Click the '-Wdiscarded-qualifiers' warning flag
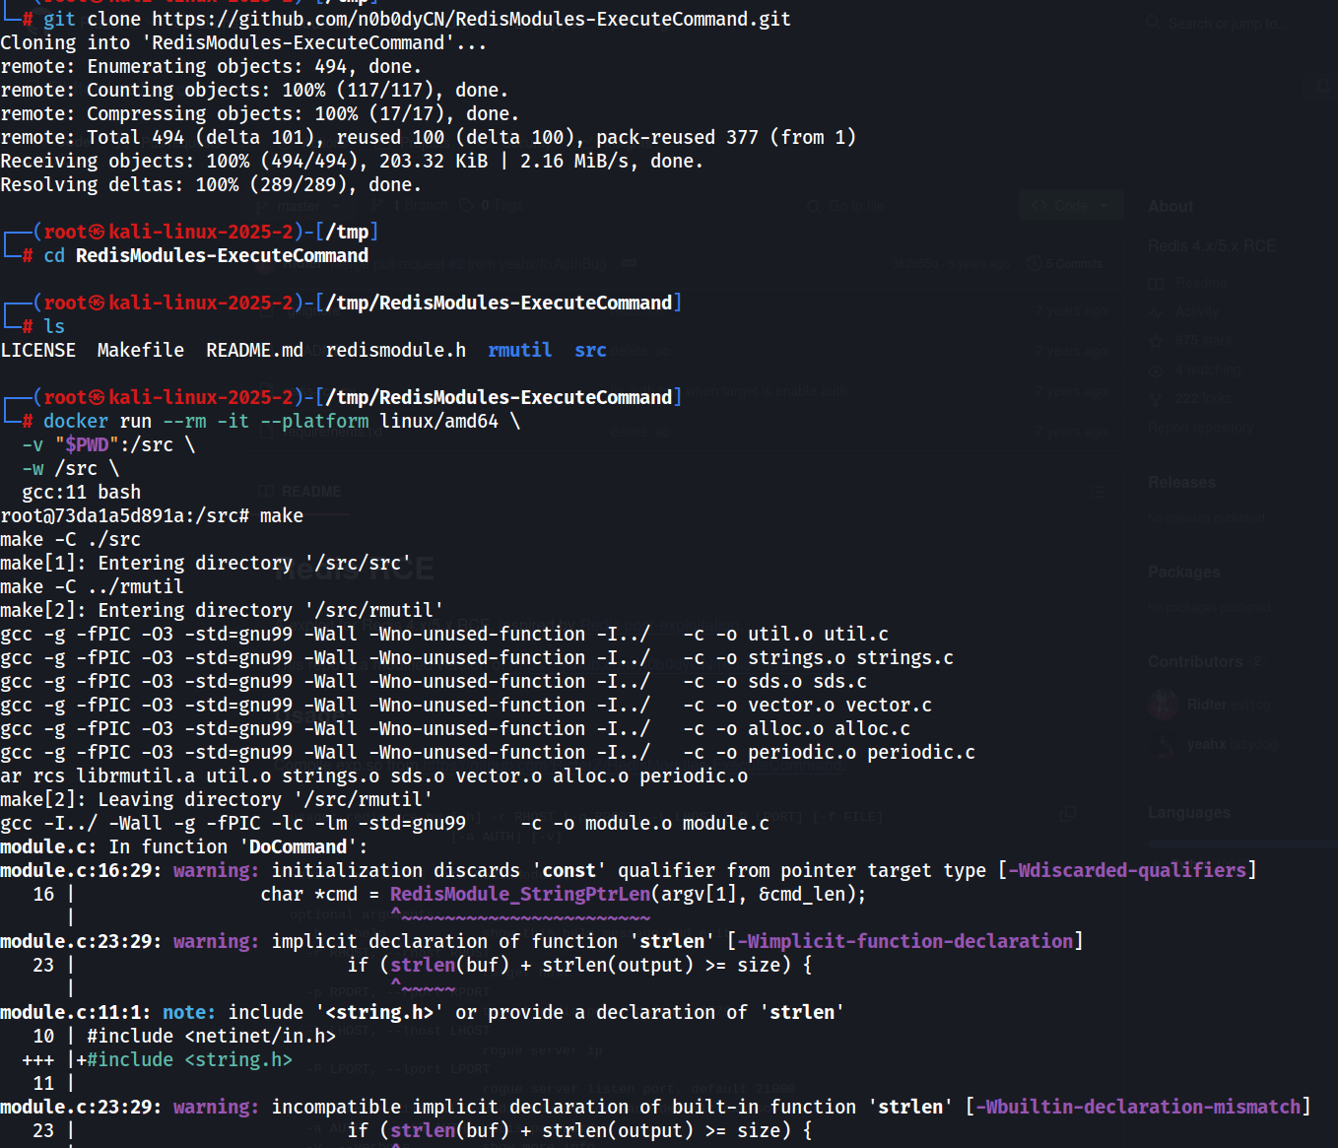 1126,870
